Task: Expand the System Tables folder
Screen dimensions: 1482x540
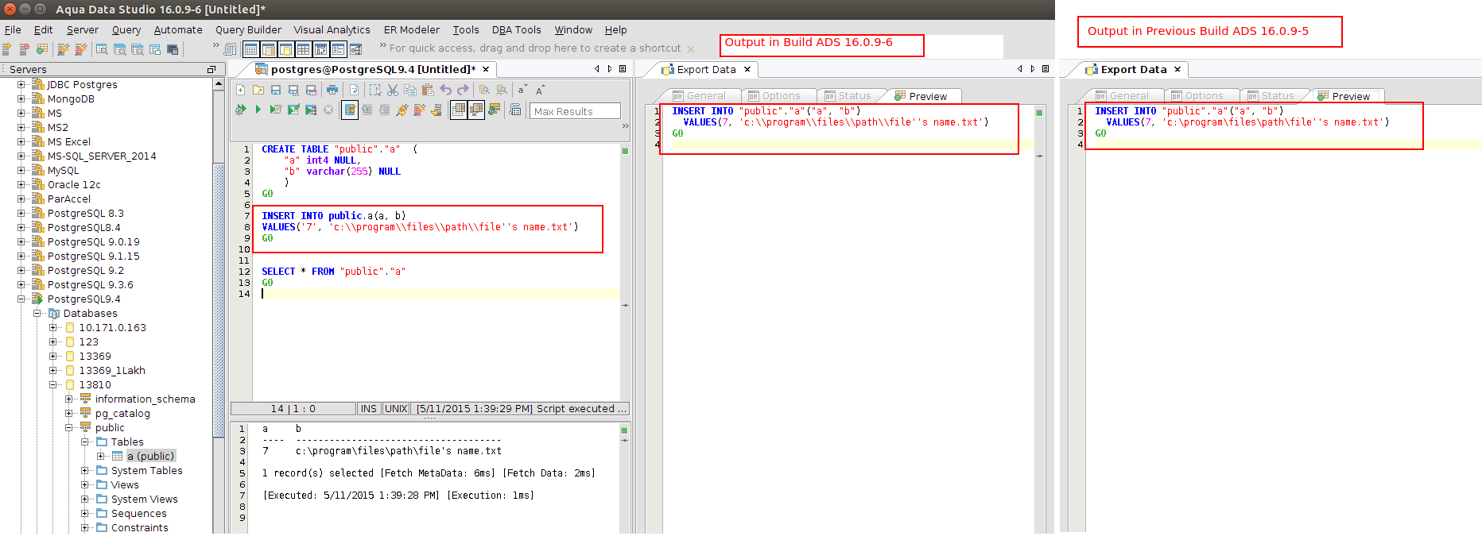Action: click(85, 470)
